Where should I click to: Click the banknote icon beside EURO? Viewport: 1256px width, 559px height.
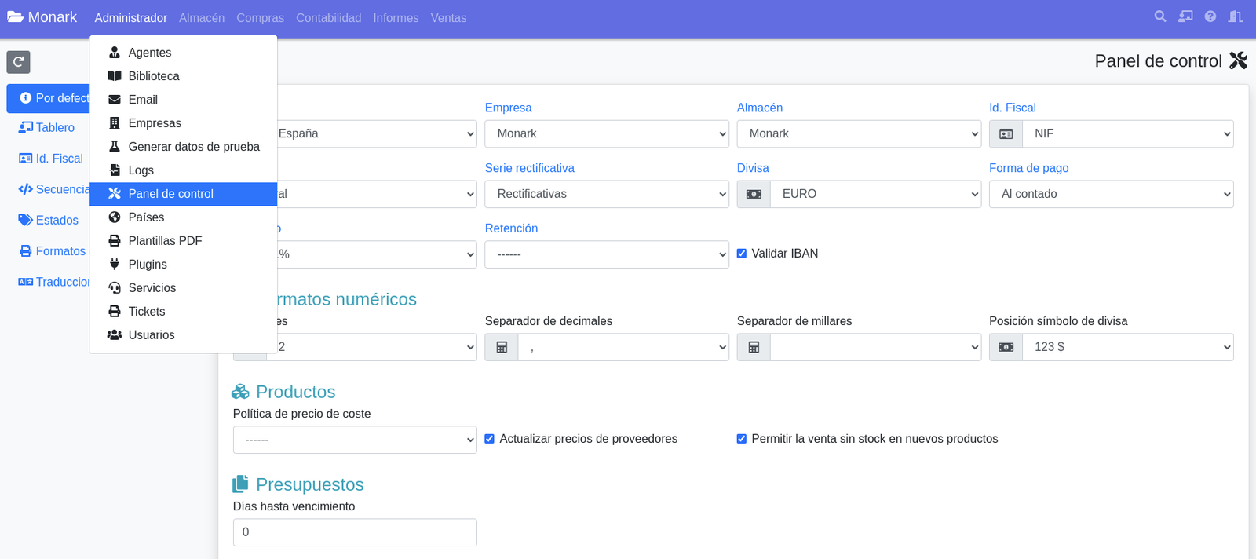click(x=754, y=194)
